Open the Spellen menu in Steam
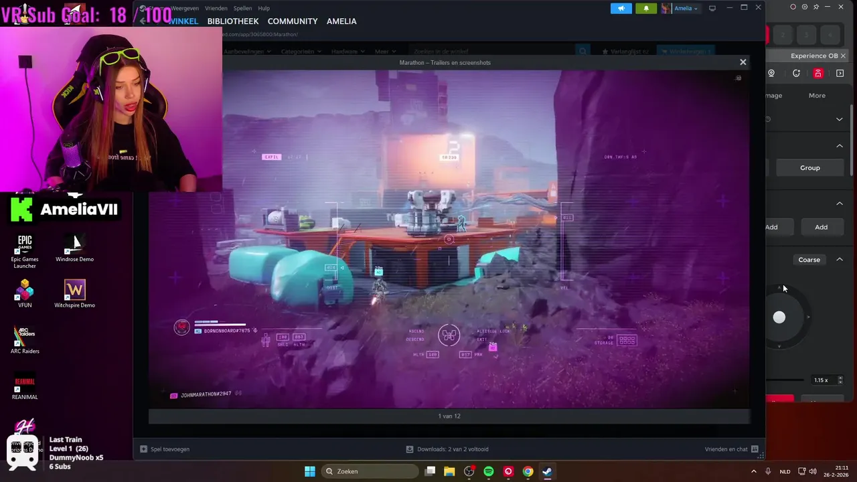857x482 pixels. tap(242, 8)
